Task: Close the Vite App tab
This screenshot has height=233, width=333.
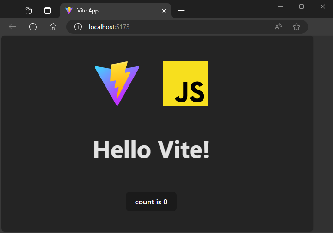Action: click(164, 11)
